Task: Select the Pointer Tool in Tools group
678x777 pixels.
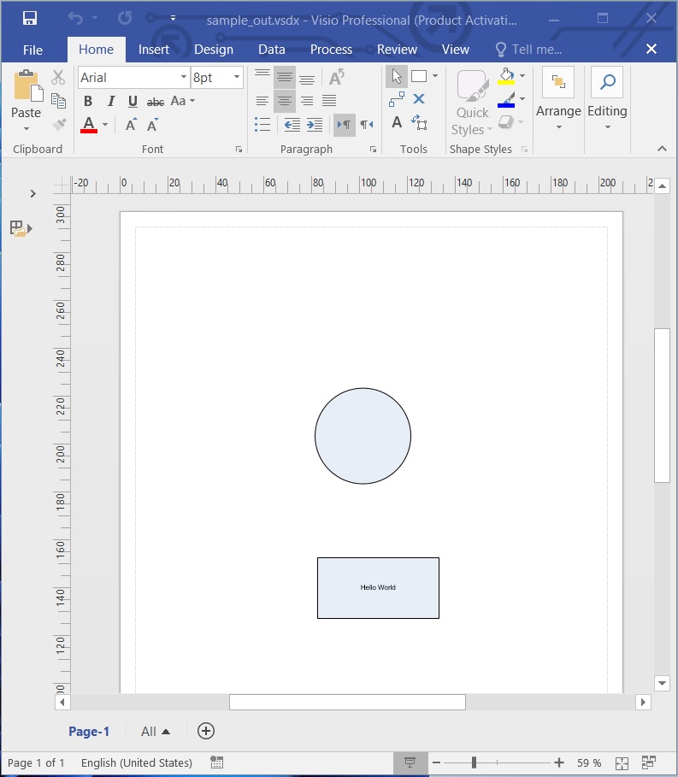Action: [x=396, y=77]
